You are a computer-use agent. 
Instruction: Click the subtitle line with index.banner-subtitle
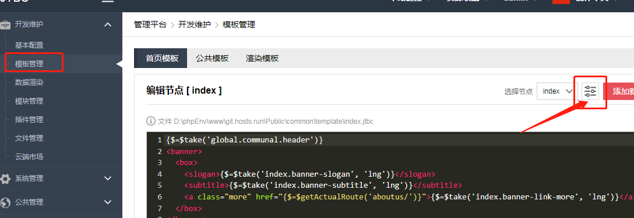323,185
